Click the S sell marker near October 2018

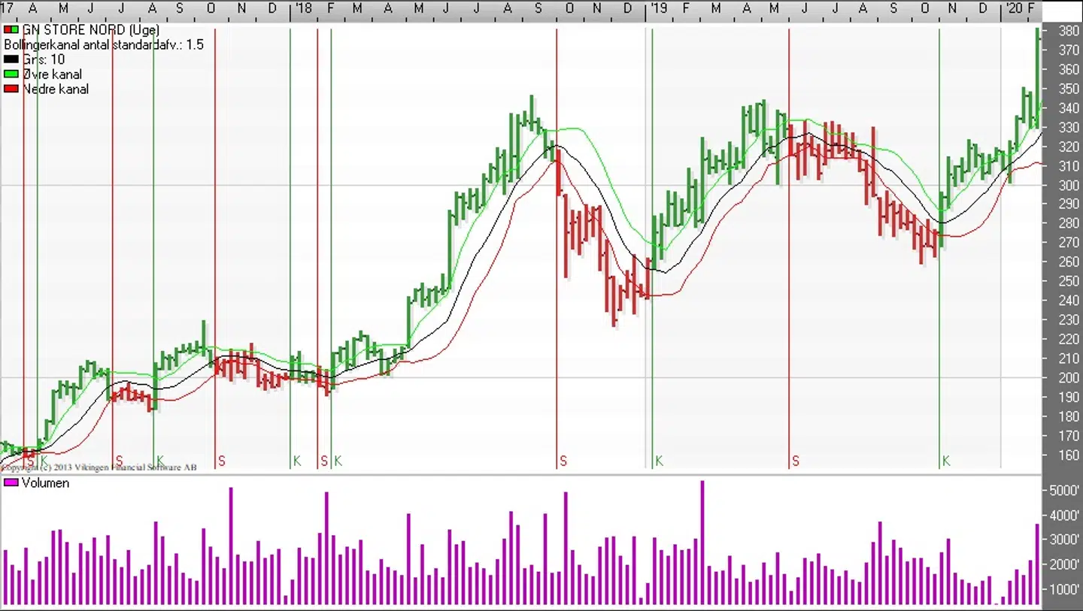click(x=563, y=461)
